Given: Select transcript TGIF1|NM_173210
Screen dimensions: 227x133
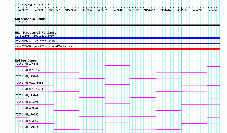Looking at the screenshot, I should tap(27, 121).
